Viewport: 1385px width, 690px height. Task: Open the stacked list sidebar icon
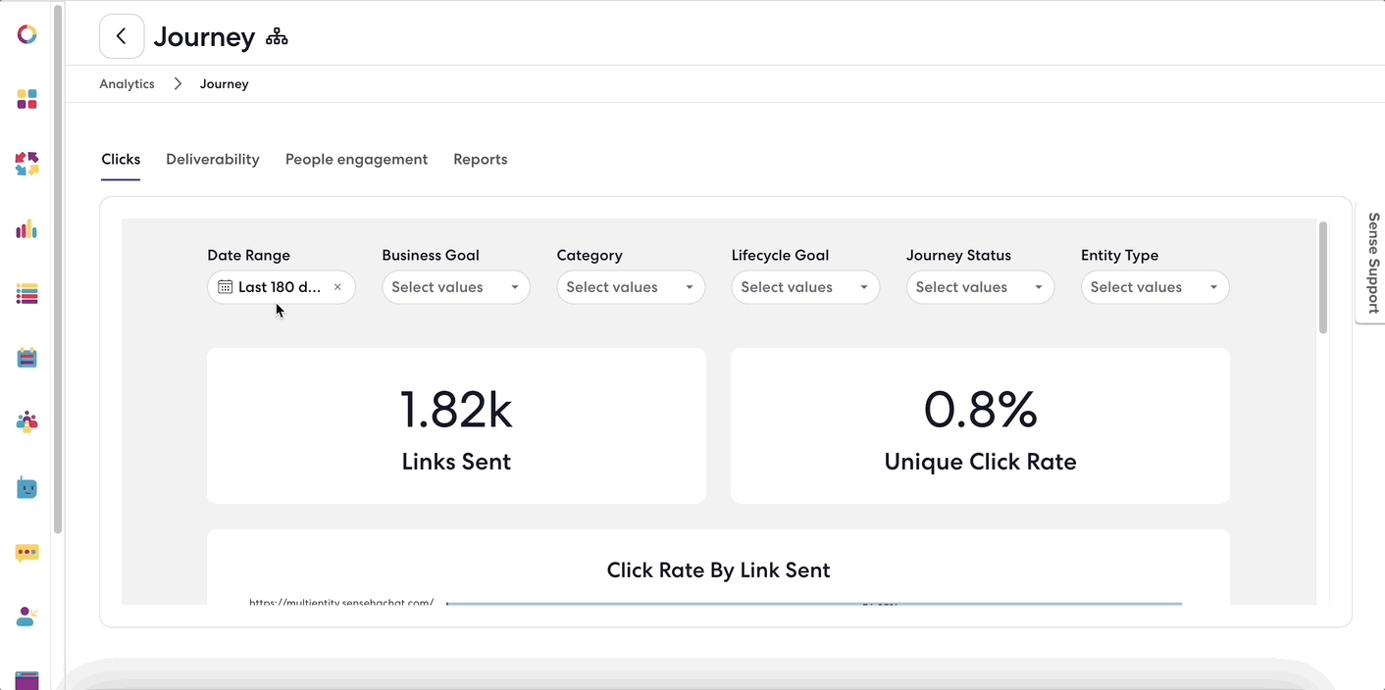coord(27,293)
